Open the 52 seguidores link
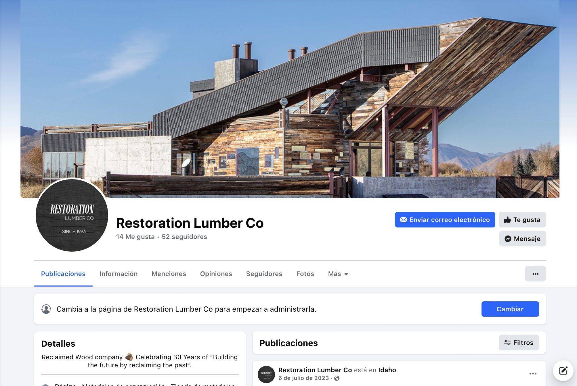Screen dimensions: 577x386 184,237
